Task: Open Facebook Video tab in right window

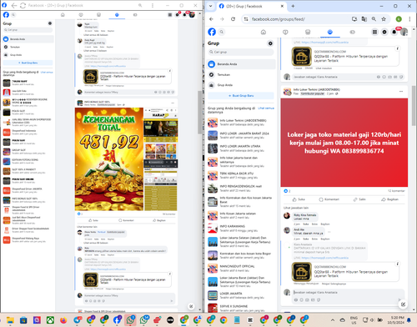Action: pyautogui.click(x=285, y=32)
